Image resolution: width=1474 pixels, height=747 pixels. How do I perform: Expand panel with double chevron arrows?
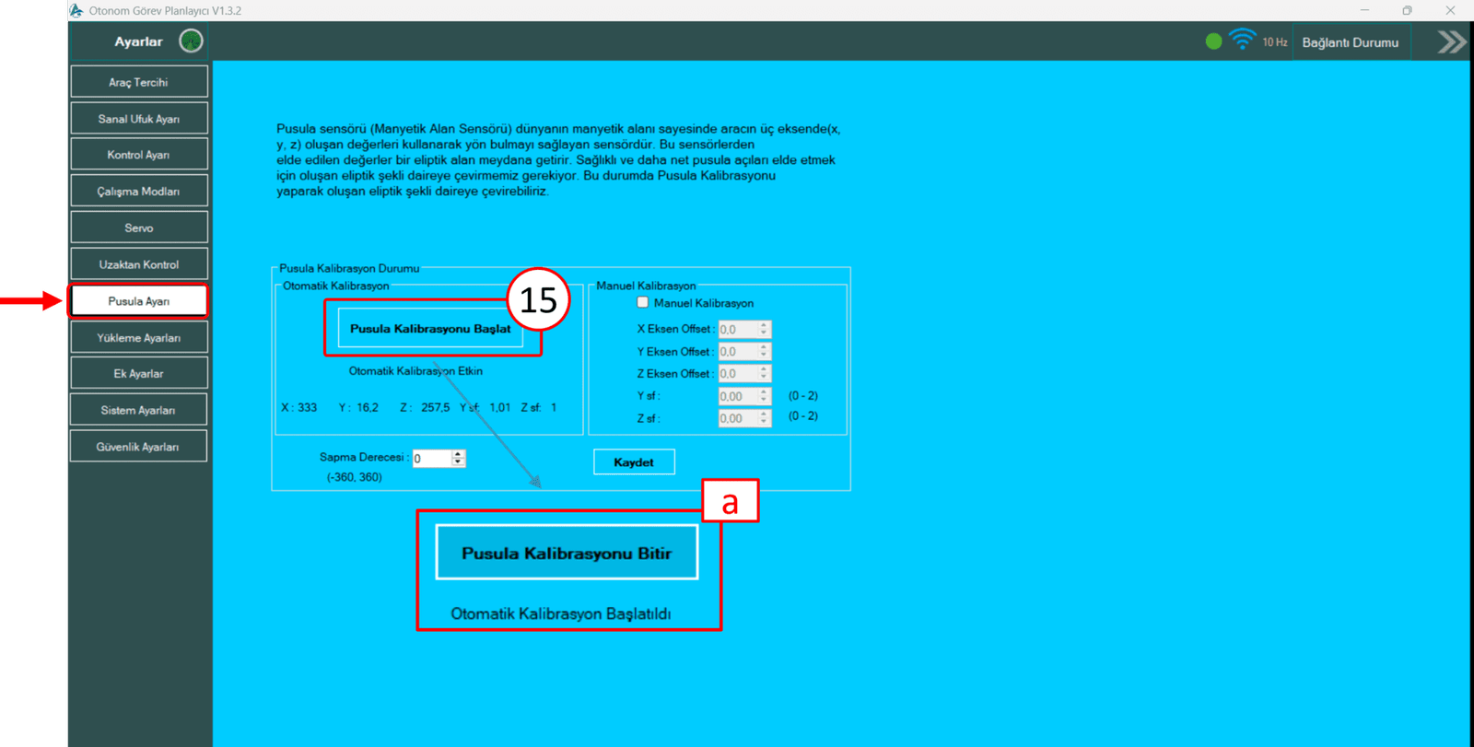point(1452,42)
